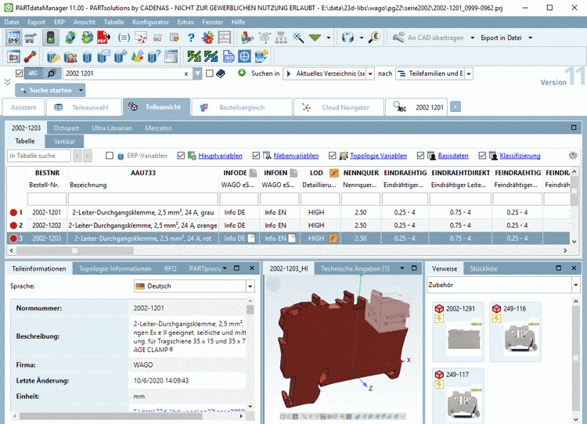Open the Zubehör dropdown

(x=575, y=286)
